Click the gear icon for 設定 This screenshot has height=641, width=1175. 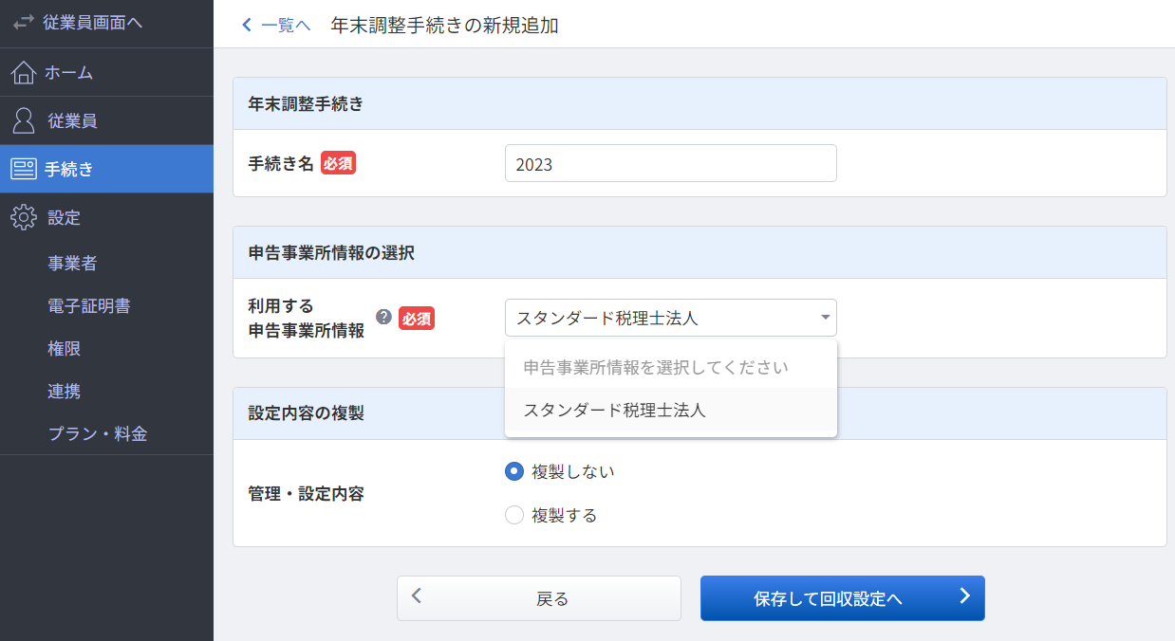click(x=24, y=217)
